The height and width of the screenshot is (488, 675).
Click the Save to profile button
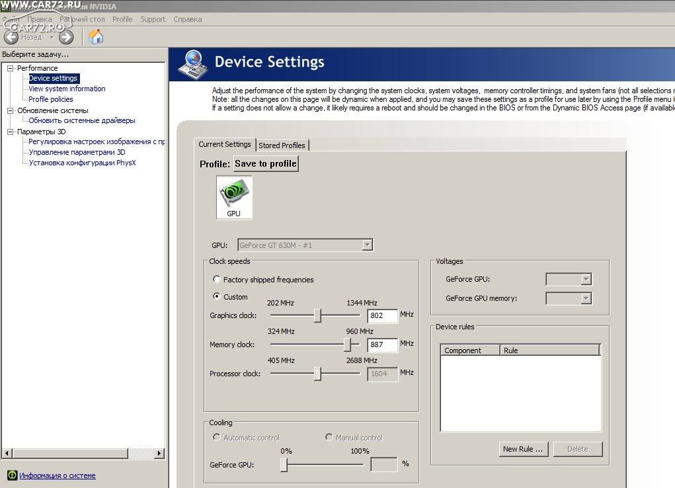pyautogui.click(x=266, y=164)
